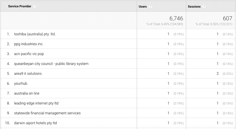Open help icon next to Sessions header
This screenshot has height=129, width=236.
pyautogui.click(x=204, y=6)
